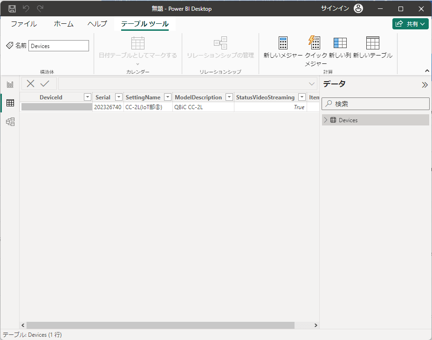Viewport: 432px width, 340px height.
Task: Open StatusVideoStreaming column filter dropdown
Action: click(x=302, y=97)
